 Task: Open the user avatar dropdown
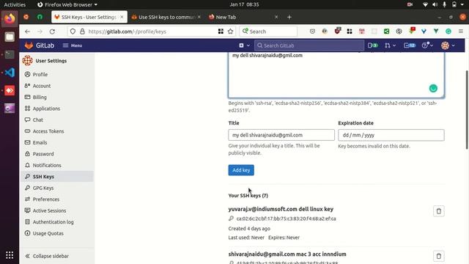pyautogui.click(x=448, y=45)
